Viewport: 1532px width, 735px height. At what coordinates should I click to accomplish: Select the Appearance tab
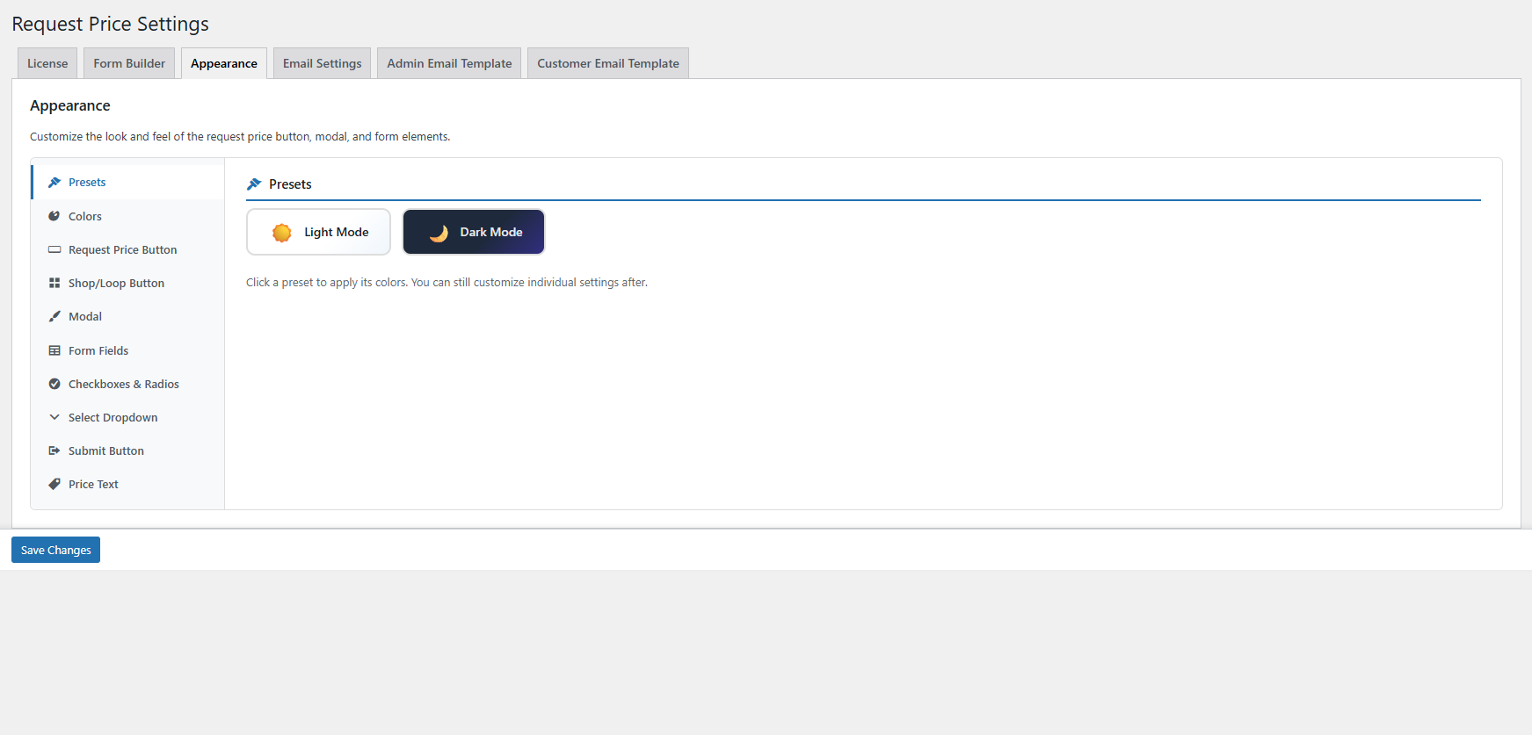224,63
